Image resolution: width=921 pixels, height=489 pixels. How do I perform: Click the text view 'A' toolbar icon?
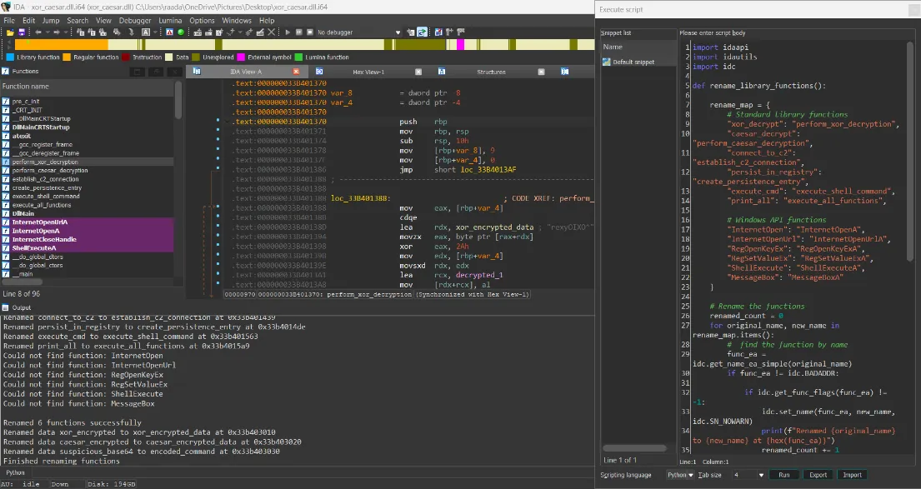point(146,32)
